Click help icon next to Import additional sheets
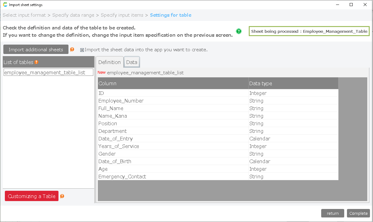 pyautogui.click(x=72, y=49)
